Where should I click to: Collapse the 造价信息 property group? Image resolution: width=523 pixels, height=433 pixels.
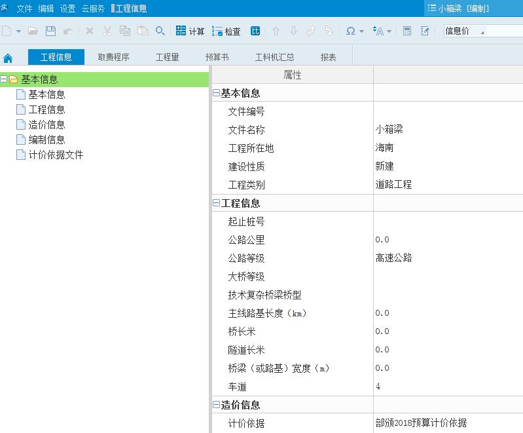[216, 405]
